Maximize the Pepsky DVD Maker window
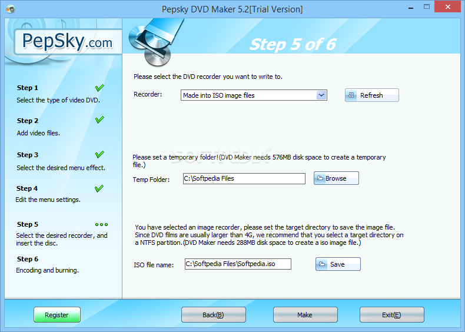The width and height of the screenshot is (465, 332). 427,6
